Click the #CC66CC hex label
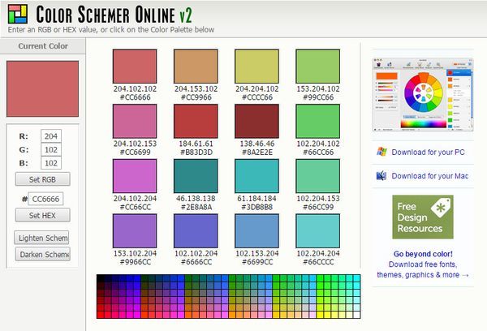The image size is (487, 331). [135, 207]
